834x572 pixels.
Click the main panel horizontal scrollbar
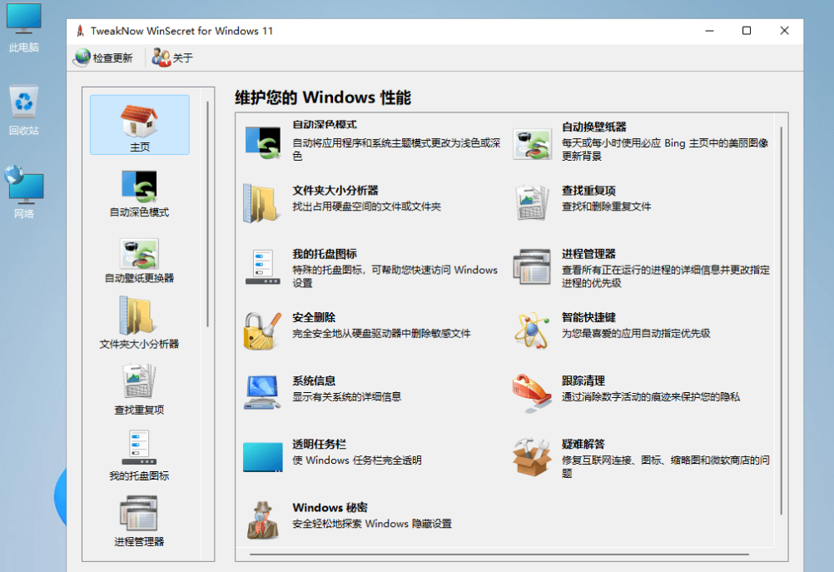point(499,554)
